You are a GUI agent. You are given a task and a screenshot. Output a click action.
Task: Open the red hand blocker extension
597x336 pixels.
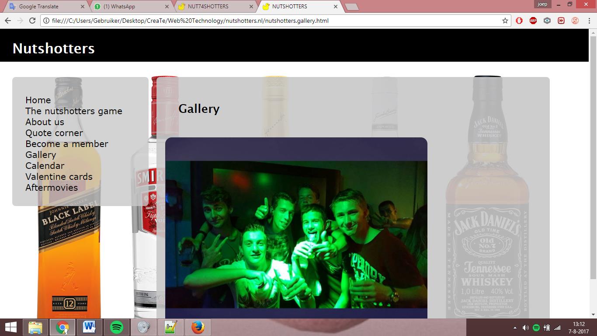click(519, 21)
